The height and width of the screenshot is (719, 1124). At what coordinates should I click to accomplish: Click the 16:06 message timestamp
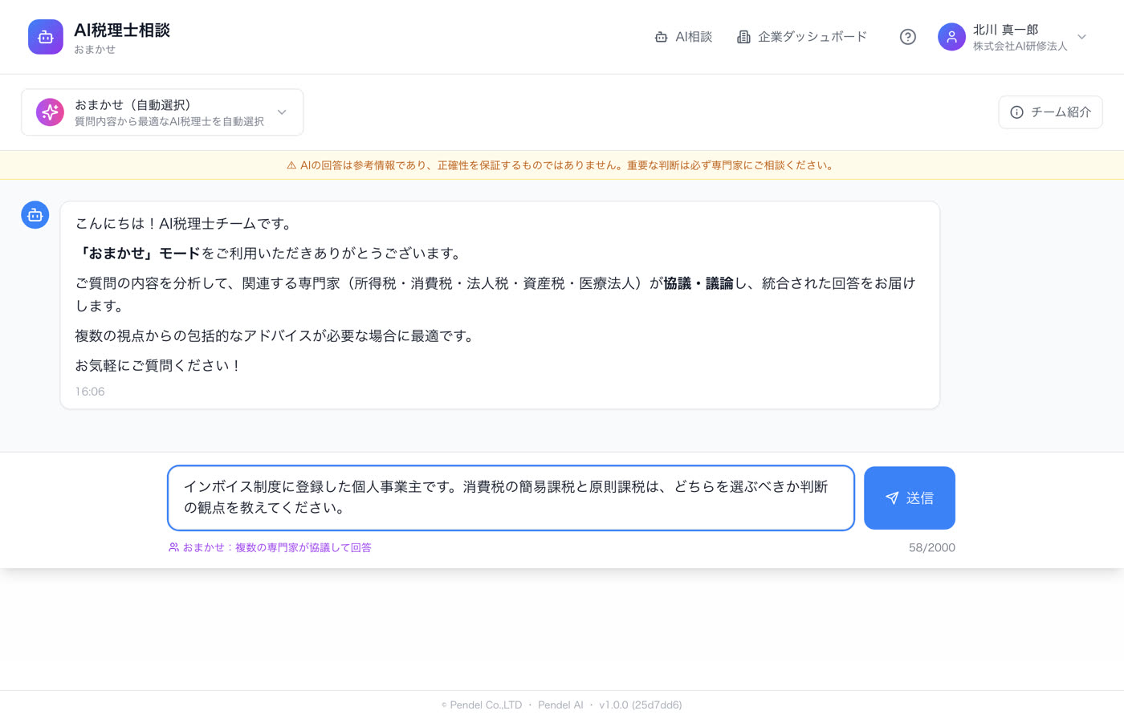coord(90,392)
